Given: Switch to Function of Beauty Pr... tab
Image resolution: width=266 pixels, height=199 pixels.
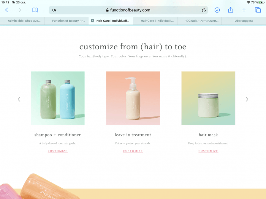Looking at the screenshot, I should (x=66, y=20).
